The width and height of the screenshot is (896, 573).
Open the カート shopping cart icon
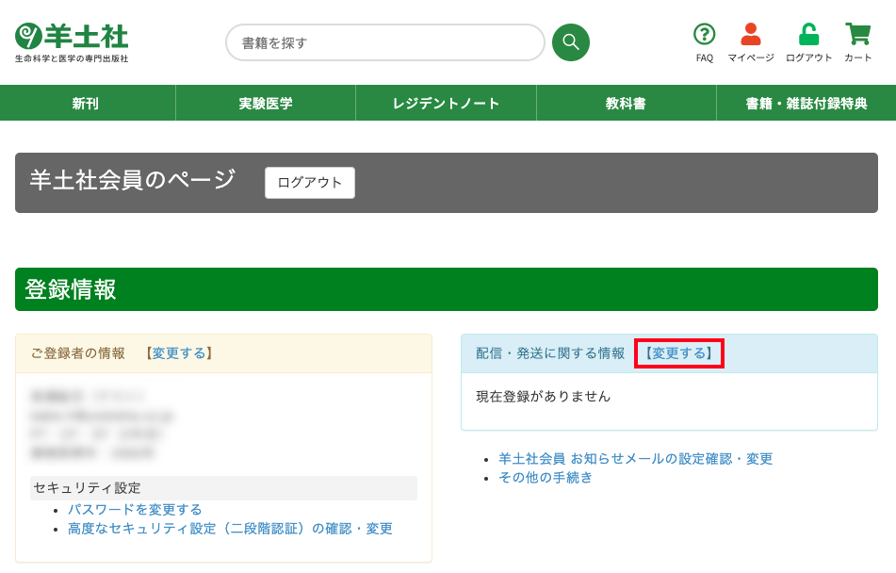[857, 35]
